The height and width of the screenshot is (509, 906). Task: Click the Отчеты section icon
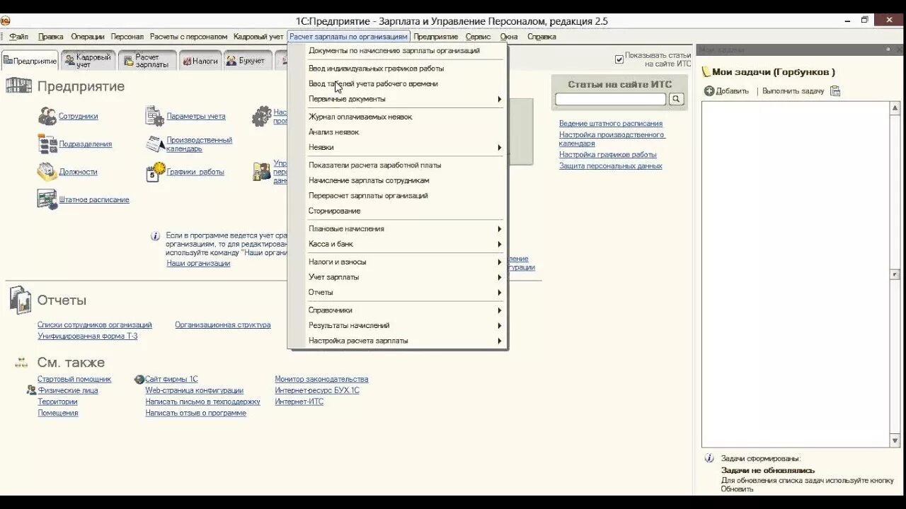point(20,300)
